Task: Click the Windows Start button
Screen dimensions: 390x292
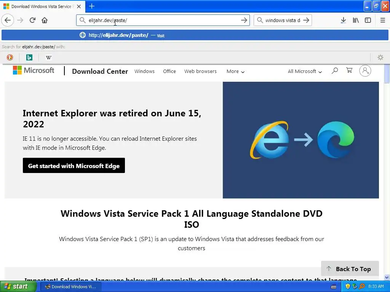Action: point(18,287)
